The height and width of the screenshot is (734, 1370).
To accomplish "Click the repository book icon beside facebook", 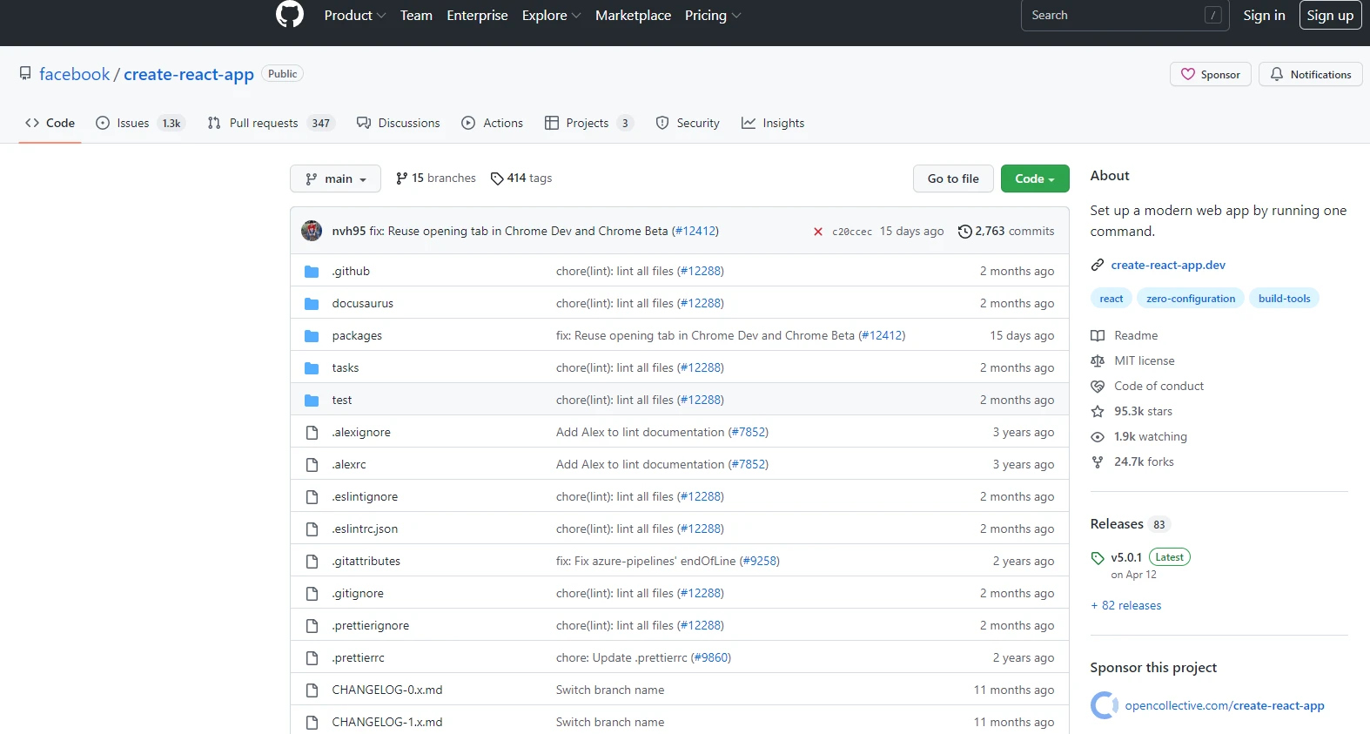I will coord(25,74).
